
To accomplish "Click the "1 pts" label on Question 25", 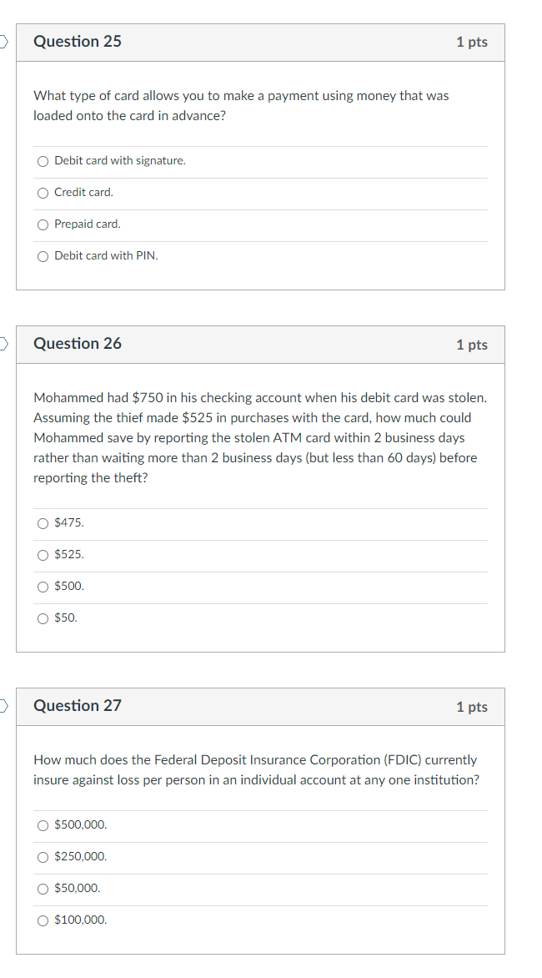I will click(473, 42).
